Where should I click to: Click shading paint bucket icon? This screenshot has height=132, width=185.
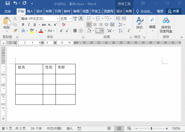click(x=89, y=31)
